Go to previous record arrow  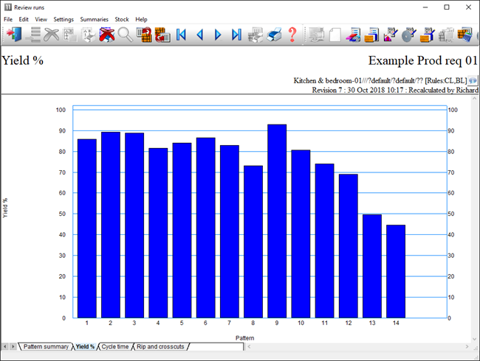tap(199, 34)
